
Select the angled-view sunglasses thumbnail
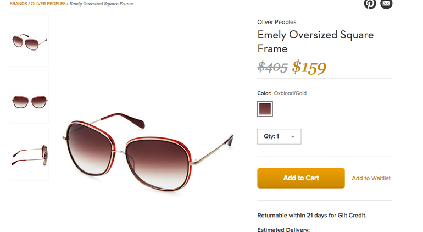point(29,40)
